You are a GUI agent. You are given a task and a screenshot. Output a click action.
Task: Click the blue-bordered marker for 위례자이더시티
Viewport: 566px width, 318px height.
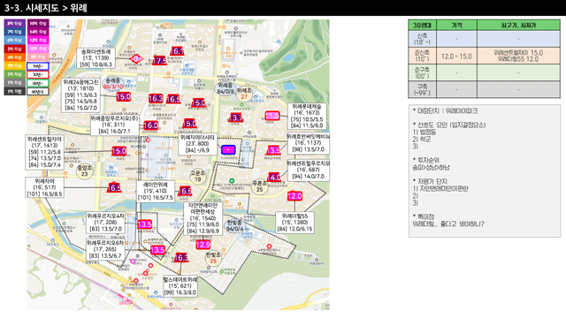click(x=228, y=149)
